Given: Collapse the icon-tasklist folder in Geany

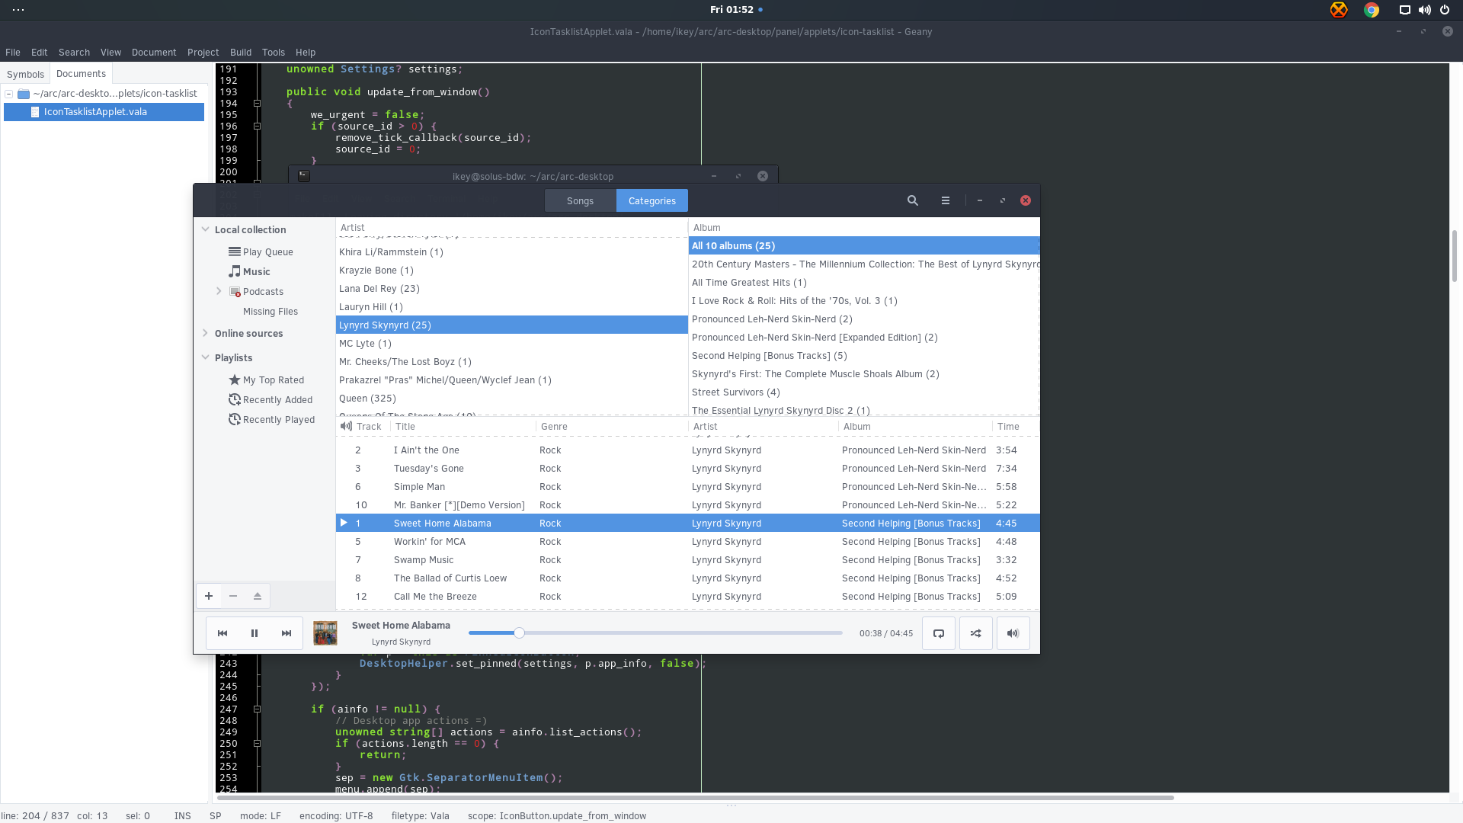Looking at the screenshot, I should tap(9, 94).
